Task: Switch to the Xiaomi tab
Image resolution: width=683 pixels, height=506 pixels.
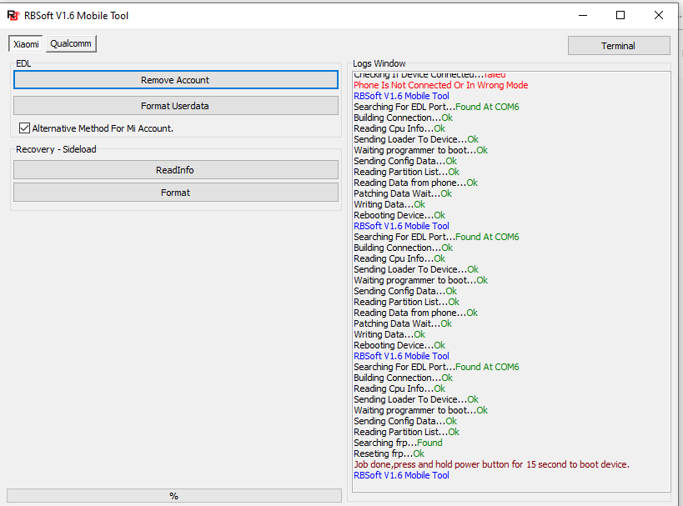Action: 26,44
